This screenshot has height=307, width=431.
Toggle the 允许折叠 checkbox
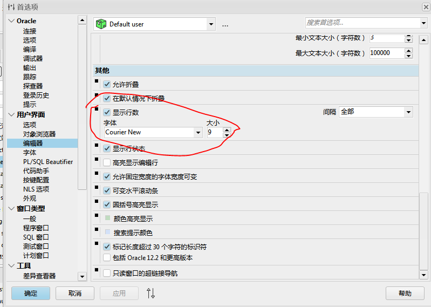point(107,85)
